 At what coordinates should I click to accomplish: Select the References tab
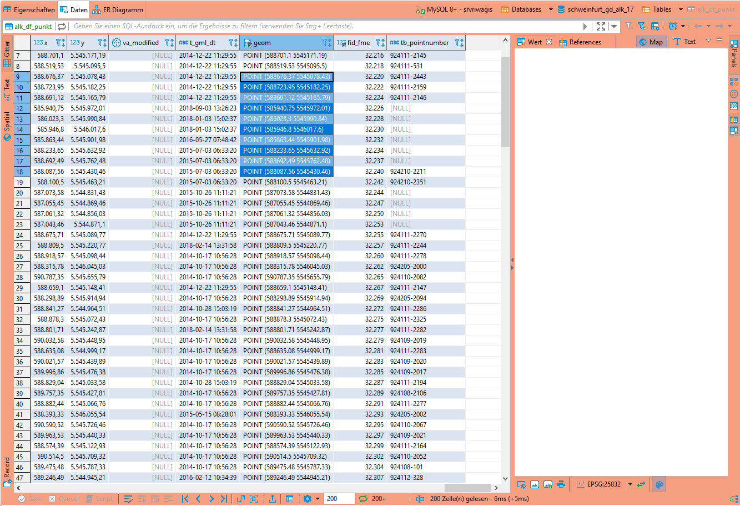tap(580, 42)
